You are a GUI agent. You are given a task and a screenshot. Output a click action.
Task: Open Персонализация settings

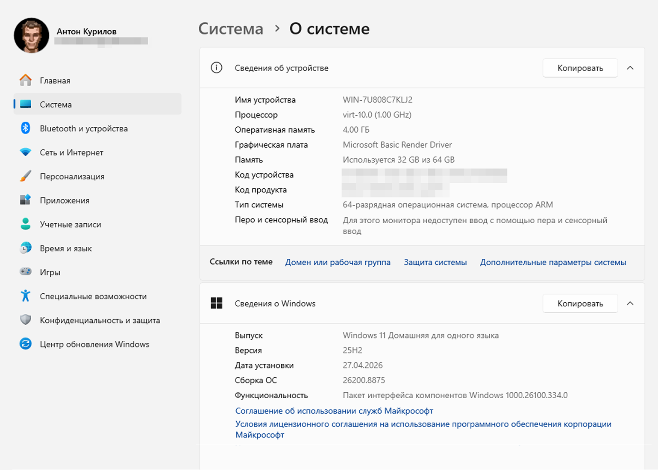97,176
